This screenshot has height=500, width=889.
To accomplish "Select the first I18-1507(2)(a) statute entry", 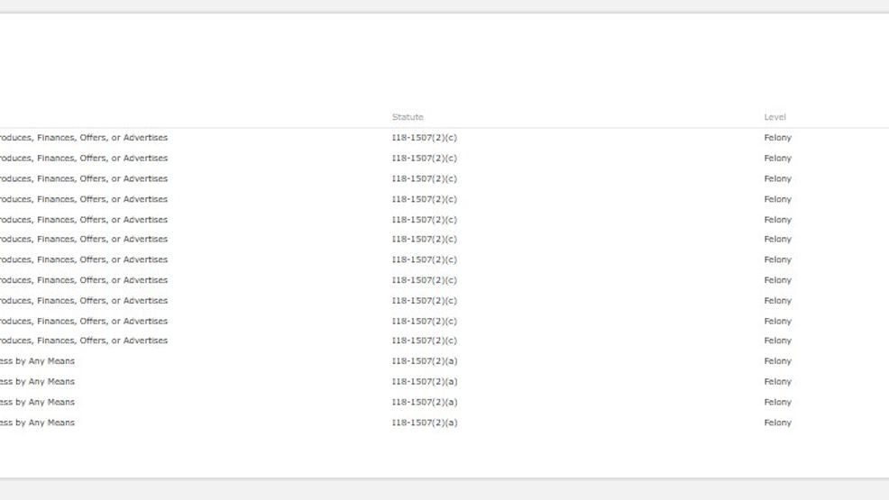I will (x=424, y=360).
